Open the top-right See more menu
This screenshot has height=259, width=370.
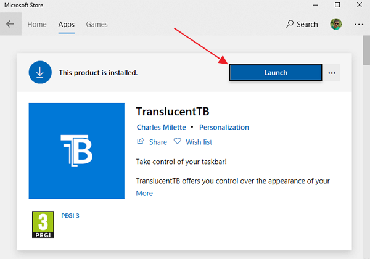point(359,25)
